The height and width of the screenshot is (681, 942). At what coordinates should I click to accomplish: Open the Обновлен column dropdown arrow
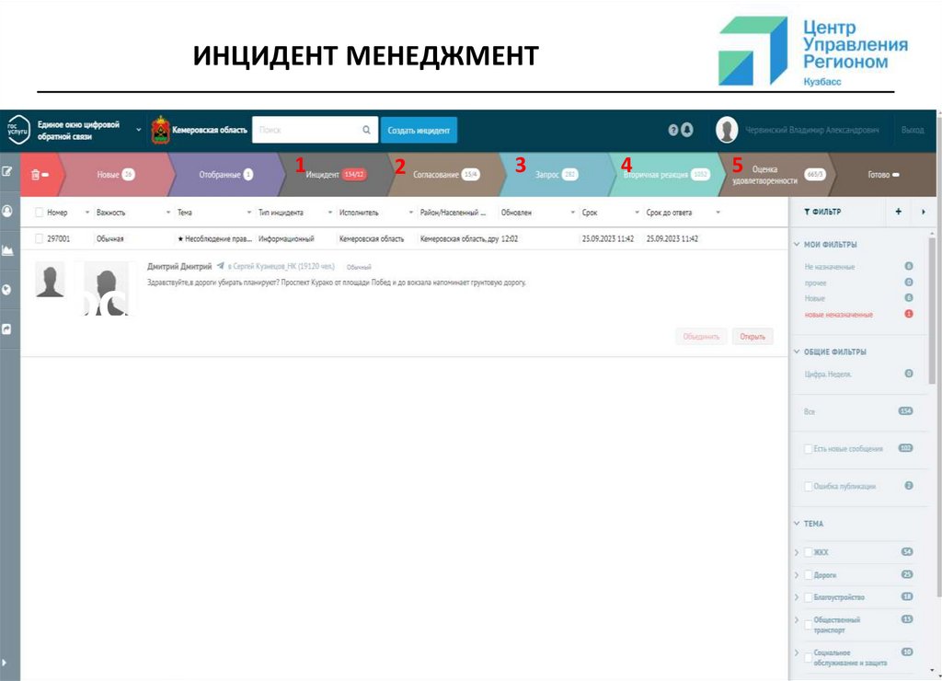pyautogui.click(x=572, y=213)
